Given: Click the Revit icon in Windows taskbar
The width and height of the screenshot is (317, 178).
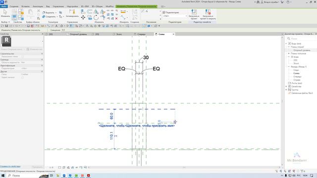Looking at the screenshot, I should tap(64, 176).
